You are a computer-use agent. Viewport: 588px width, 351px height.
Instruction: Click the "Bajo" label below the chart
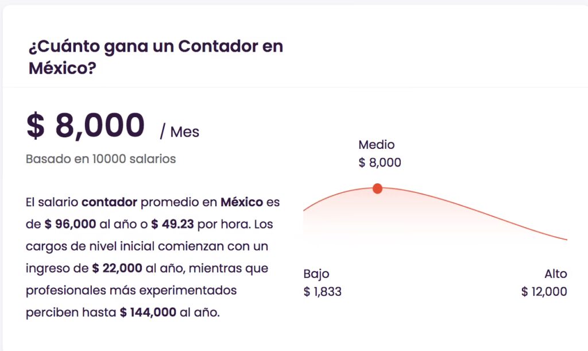click(316, 273)
